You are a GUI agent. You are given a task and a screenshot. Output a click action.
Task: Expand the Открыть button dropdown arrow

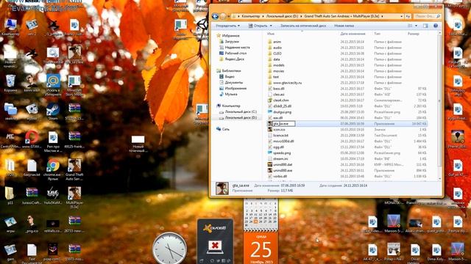pyautogui.click(x=271, y=26)
